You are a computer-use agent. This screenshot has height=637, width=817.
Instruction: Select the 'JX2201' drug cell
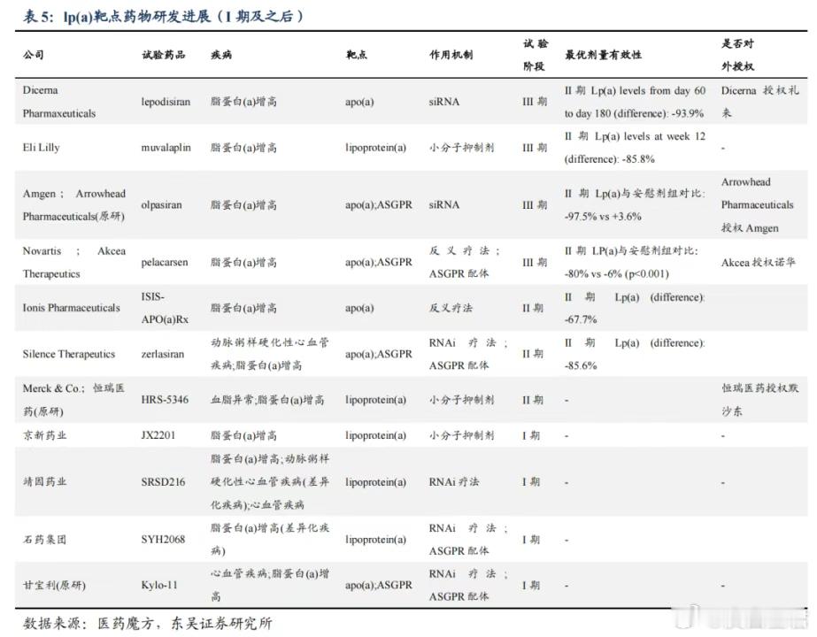pyautogui.click(x=158, y=435)
